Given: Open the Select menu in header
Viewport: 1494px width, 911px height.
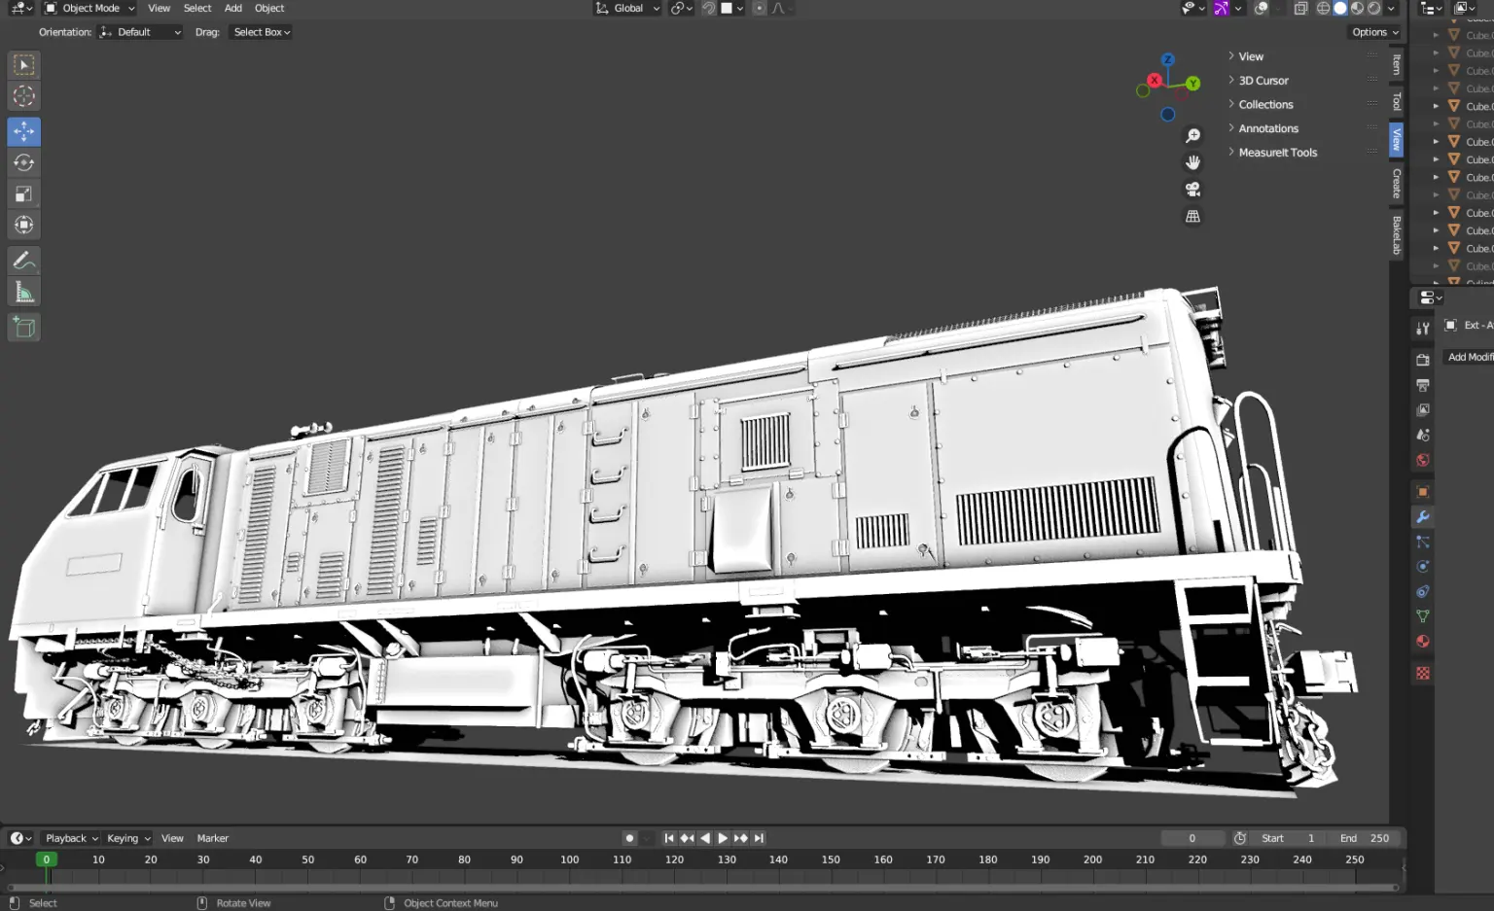Looking at the screenshot, I should [197, 8].
